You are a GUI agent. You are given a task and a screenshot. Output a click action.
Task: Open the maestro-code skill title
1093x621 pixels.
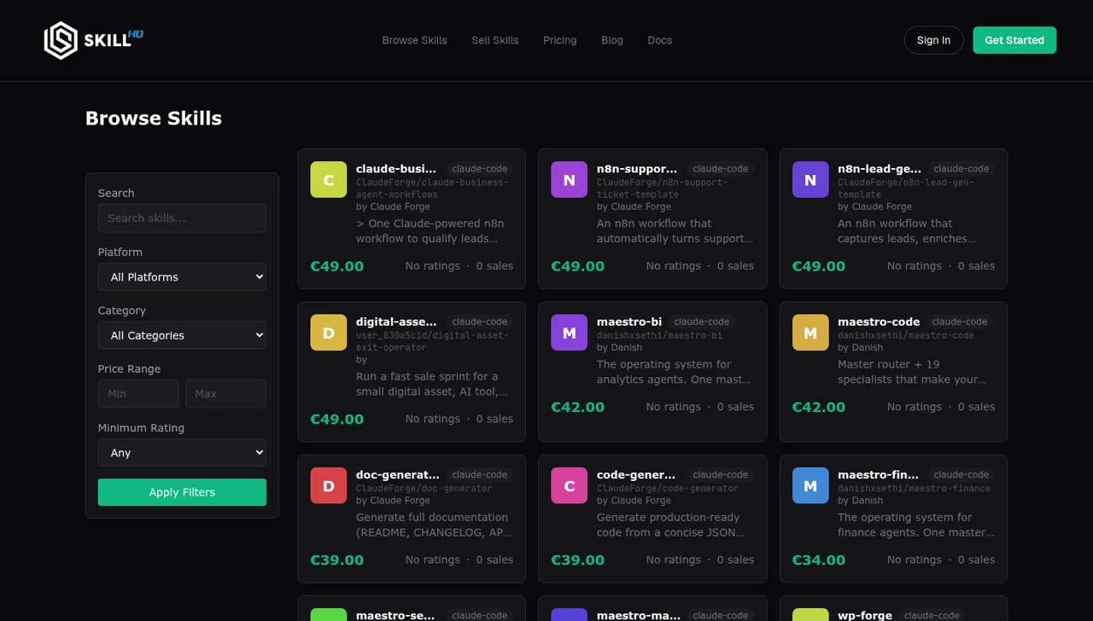[879, 322]
